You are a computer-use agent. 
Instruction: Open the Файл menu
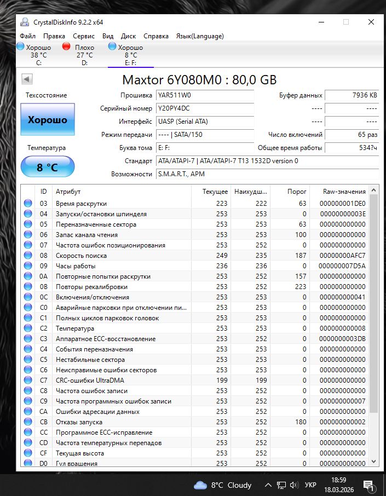pyautogui.click(x=27, y=36)
